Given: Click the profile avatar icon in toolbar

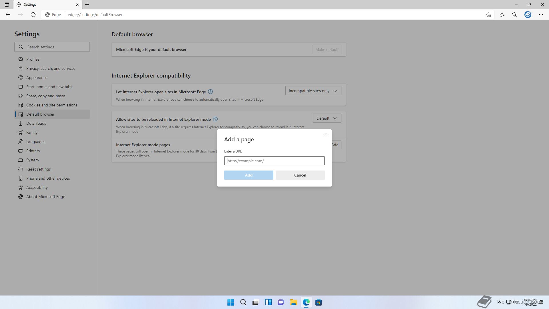Looking at the screenshot, I should [528, 15].
